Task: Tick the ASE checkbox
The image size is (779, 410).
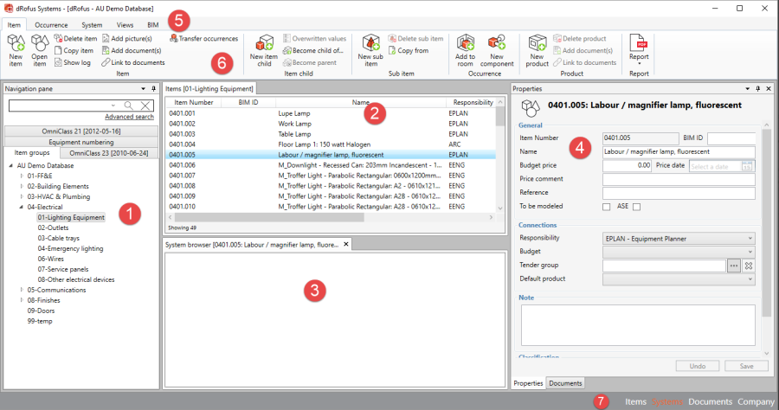Action: tap(636, 207)
